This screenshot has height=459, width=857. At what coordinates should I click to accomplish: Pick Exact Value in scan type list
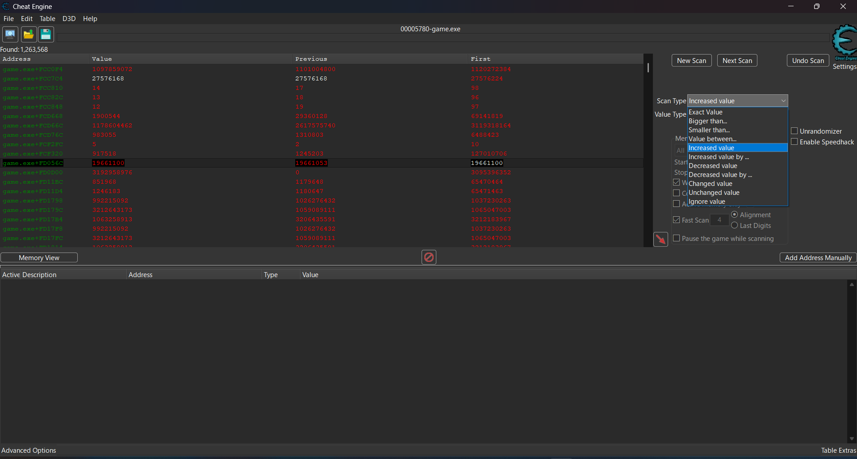point(706,112)
